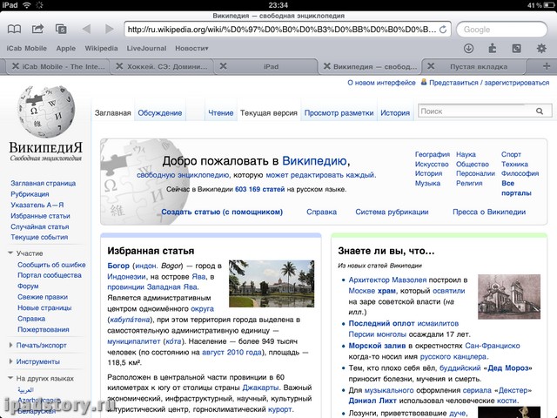Open the Случайная статья sidebar link
Image resolution: width=557 pixels, height=418 pixels.
[40, 226]
